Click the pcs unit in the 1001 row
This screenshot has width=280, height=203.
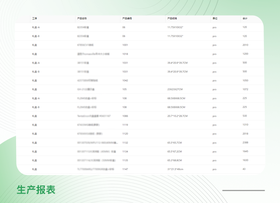[x=214, y=45]
